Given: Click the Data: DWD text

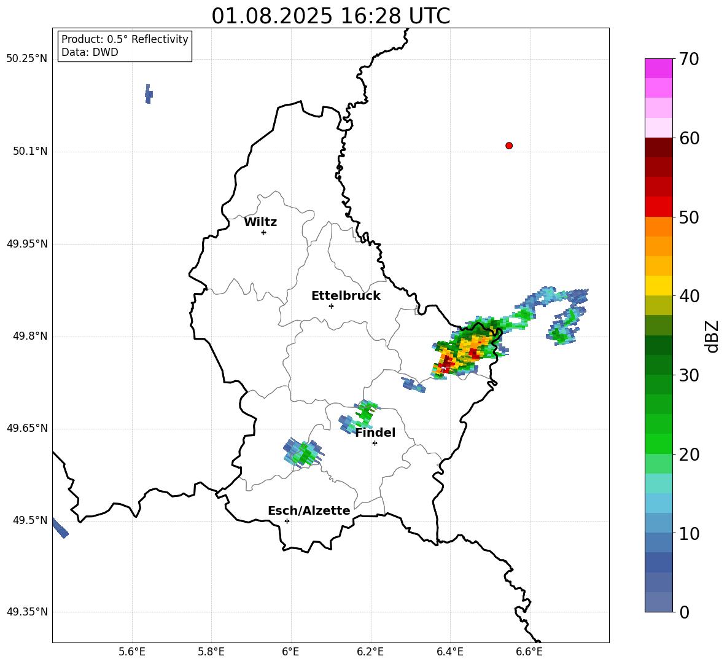Looking at the screenshot, I should [x=90, y=52].
